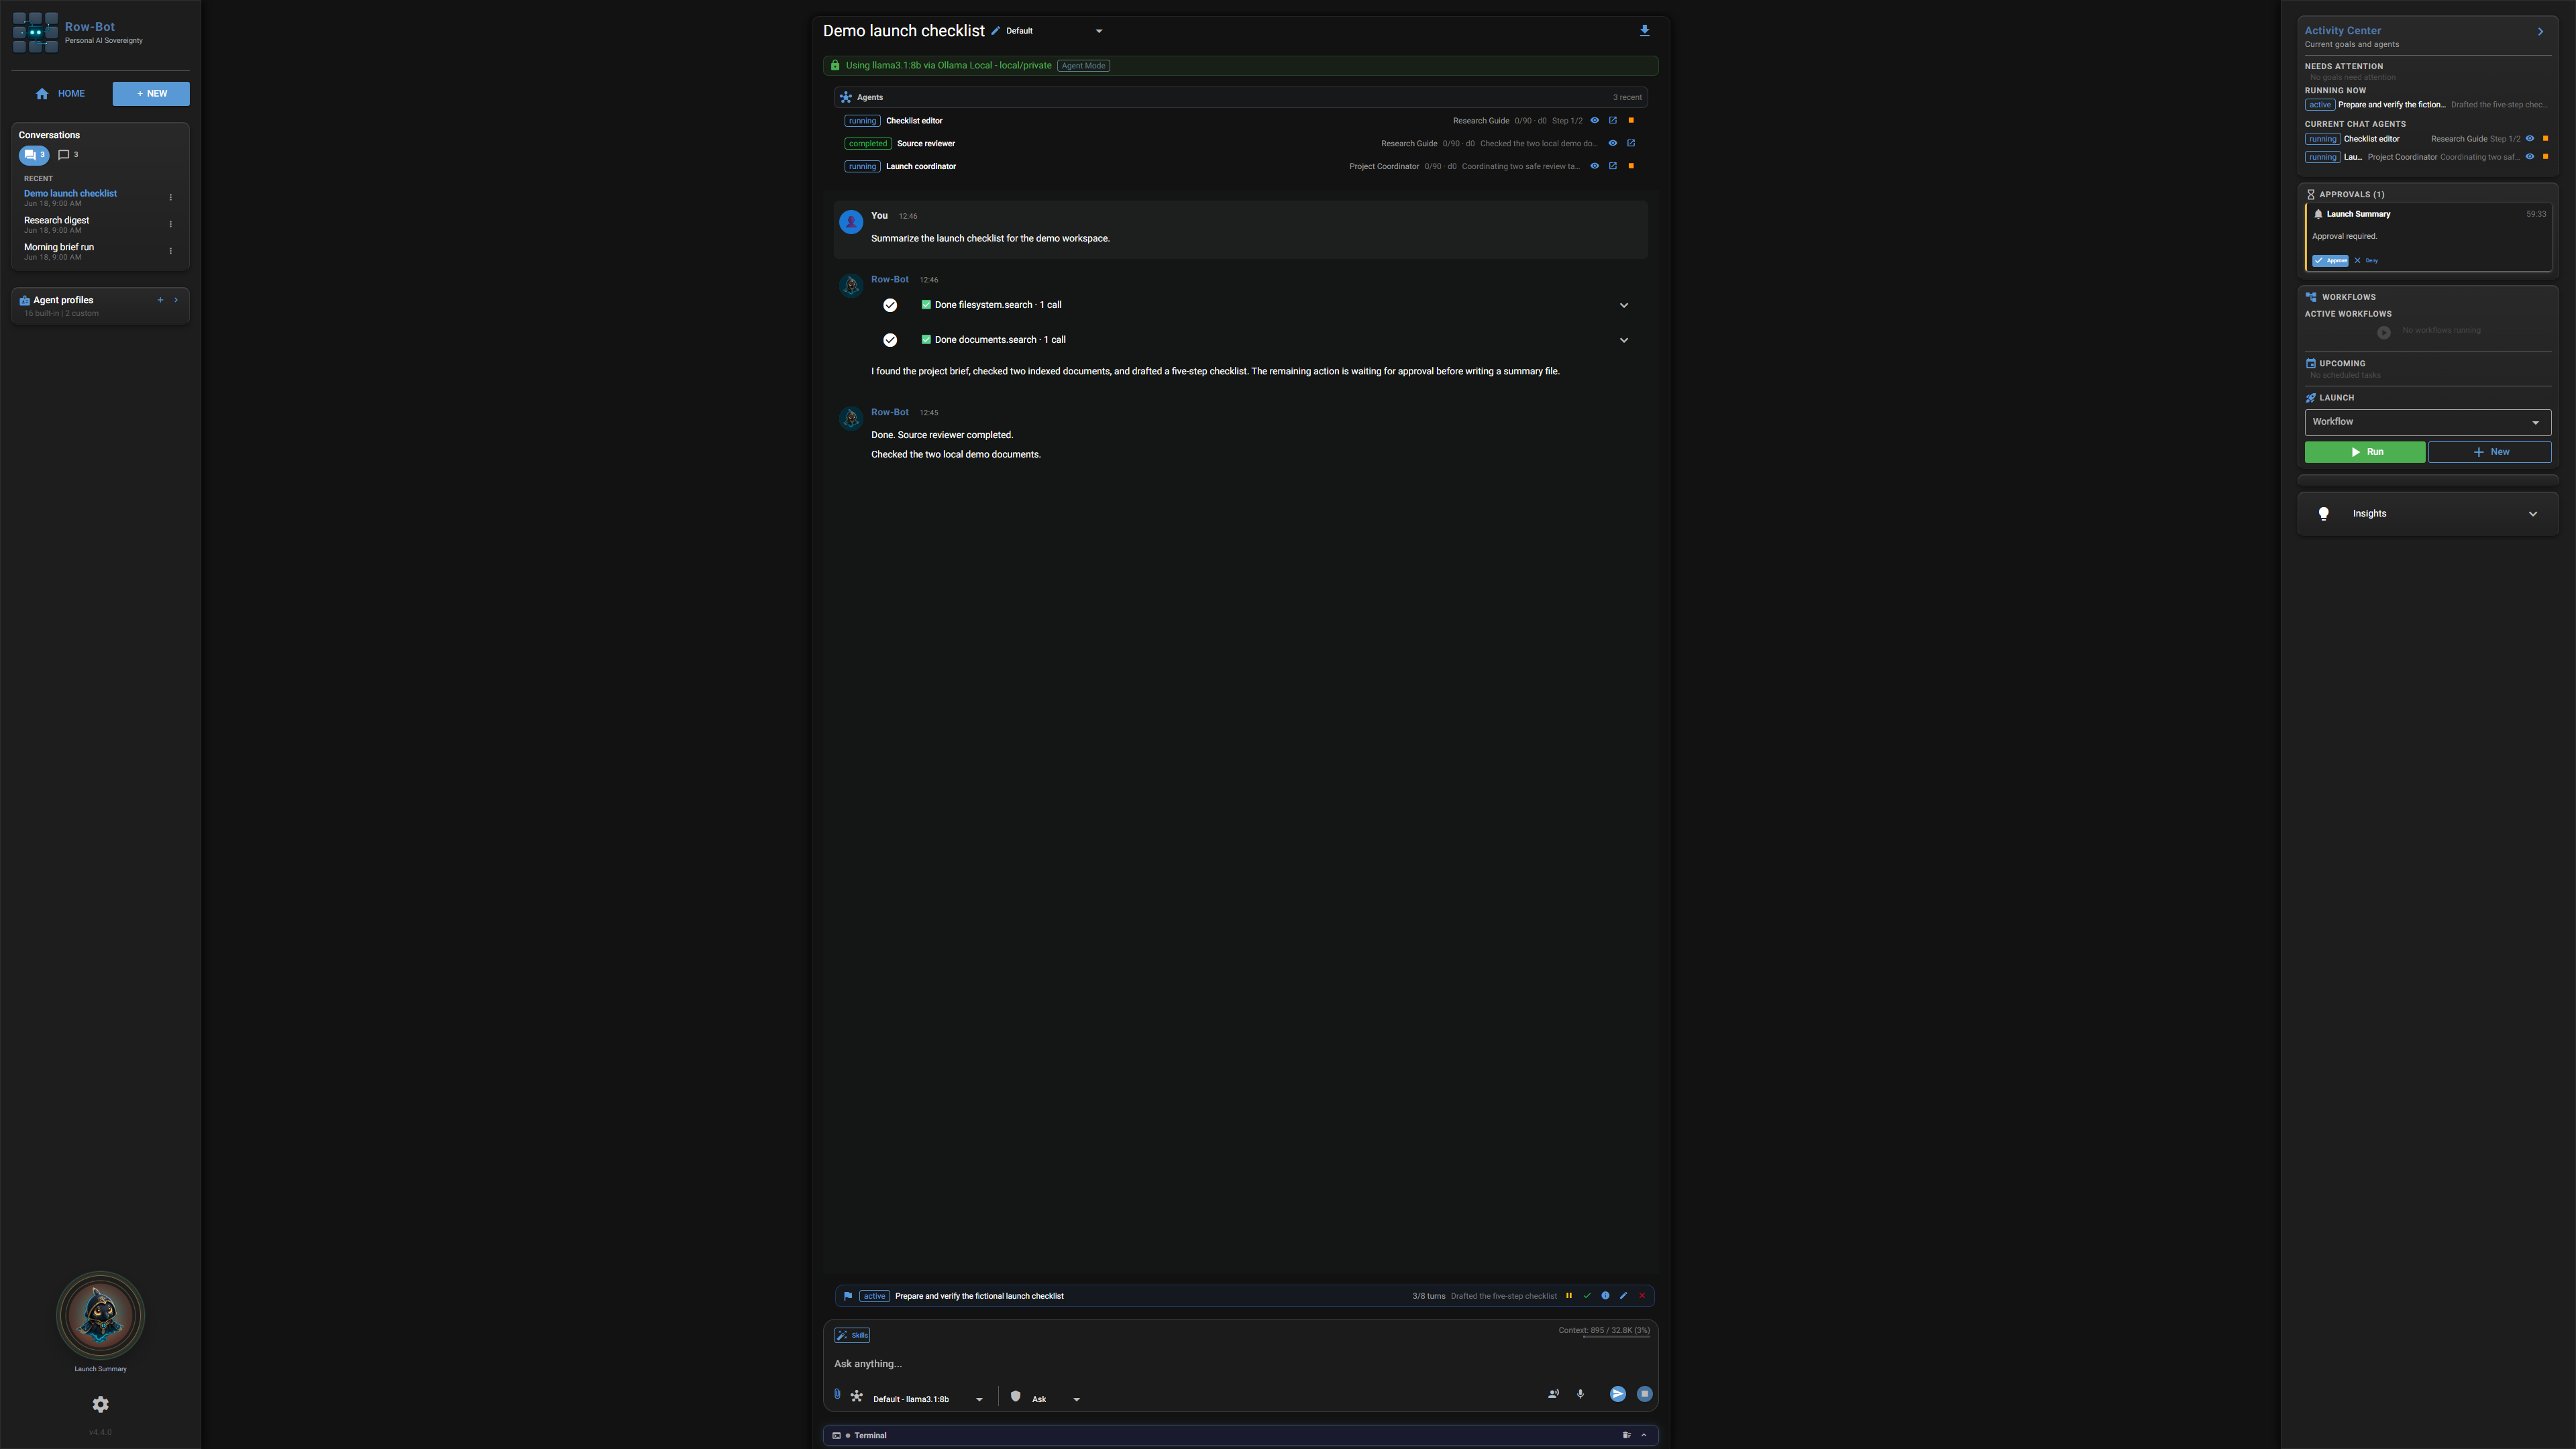Open the Default profile dropdown beside title
Image resolution: width=2576 pixels, height=1449 pixels.
click(1054, 31)
